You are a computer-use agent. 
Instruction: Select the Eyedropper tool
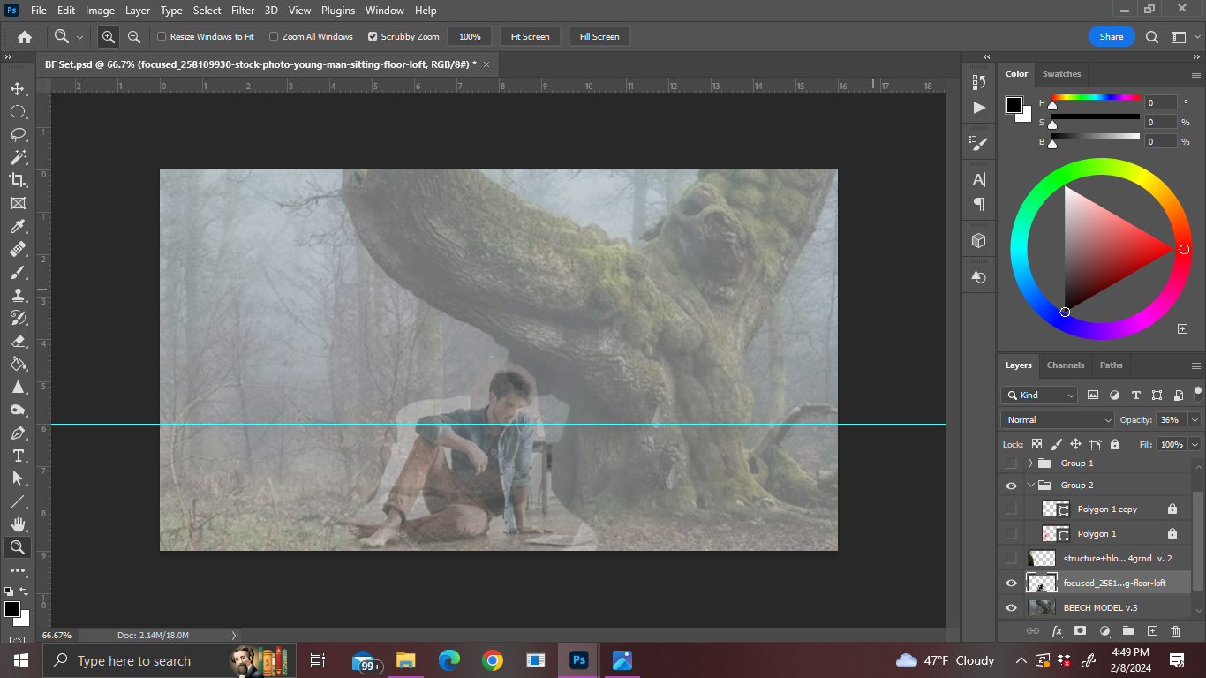coord(18,226)
